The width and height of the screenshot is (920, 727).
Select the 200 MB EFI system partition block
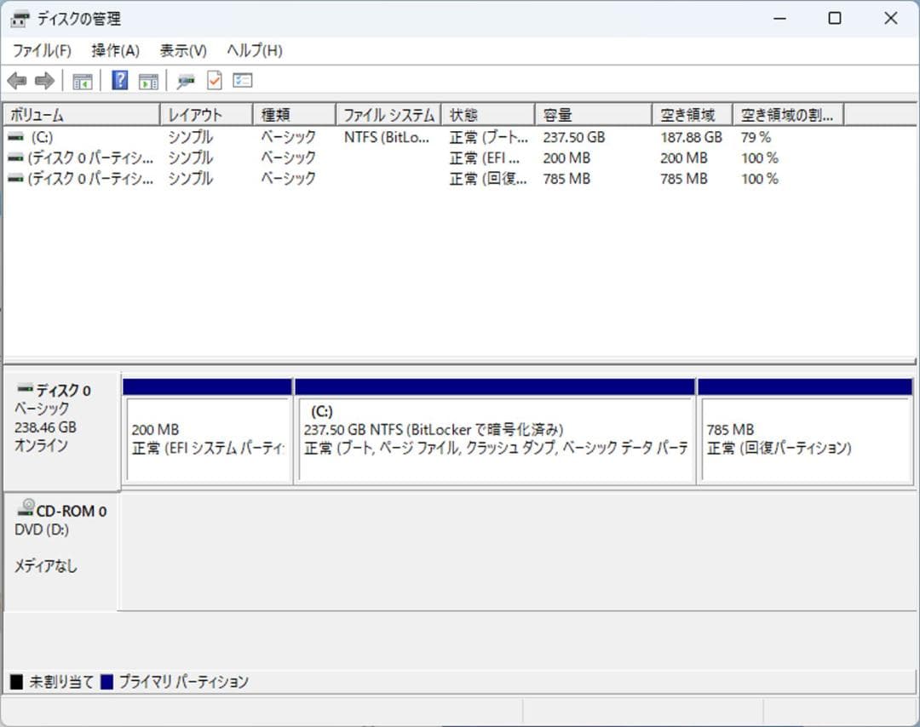207,434
